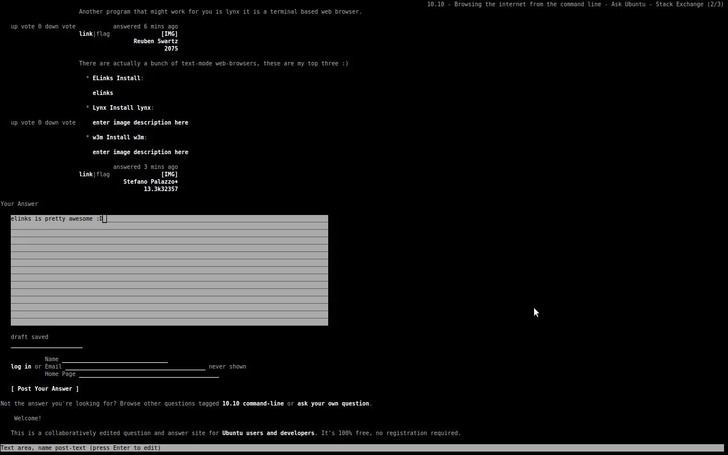728x455 pixels.
Task: Click 'up vote' beside the lynx answer
Action: point(23,26)
